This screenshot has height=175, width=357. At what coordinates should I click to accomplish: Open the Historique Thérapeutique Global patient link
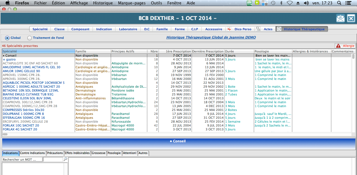(x=211, y=38)
